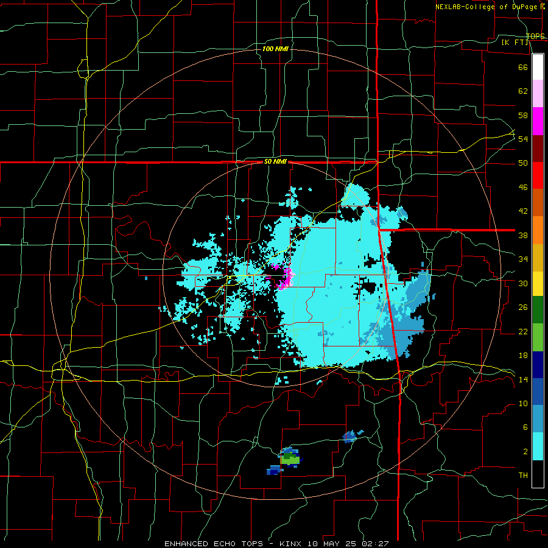The width and height of the screenshot is (548, 548).
Task: Click the navy blue legend swatch
Action: click(x=538, y=365)
